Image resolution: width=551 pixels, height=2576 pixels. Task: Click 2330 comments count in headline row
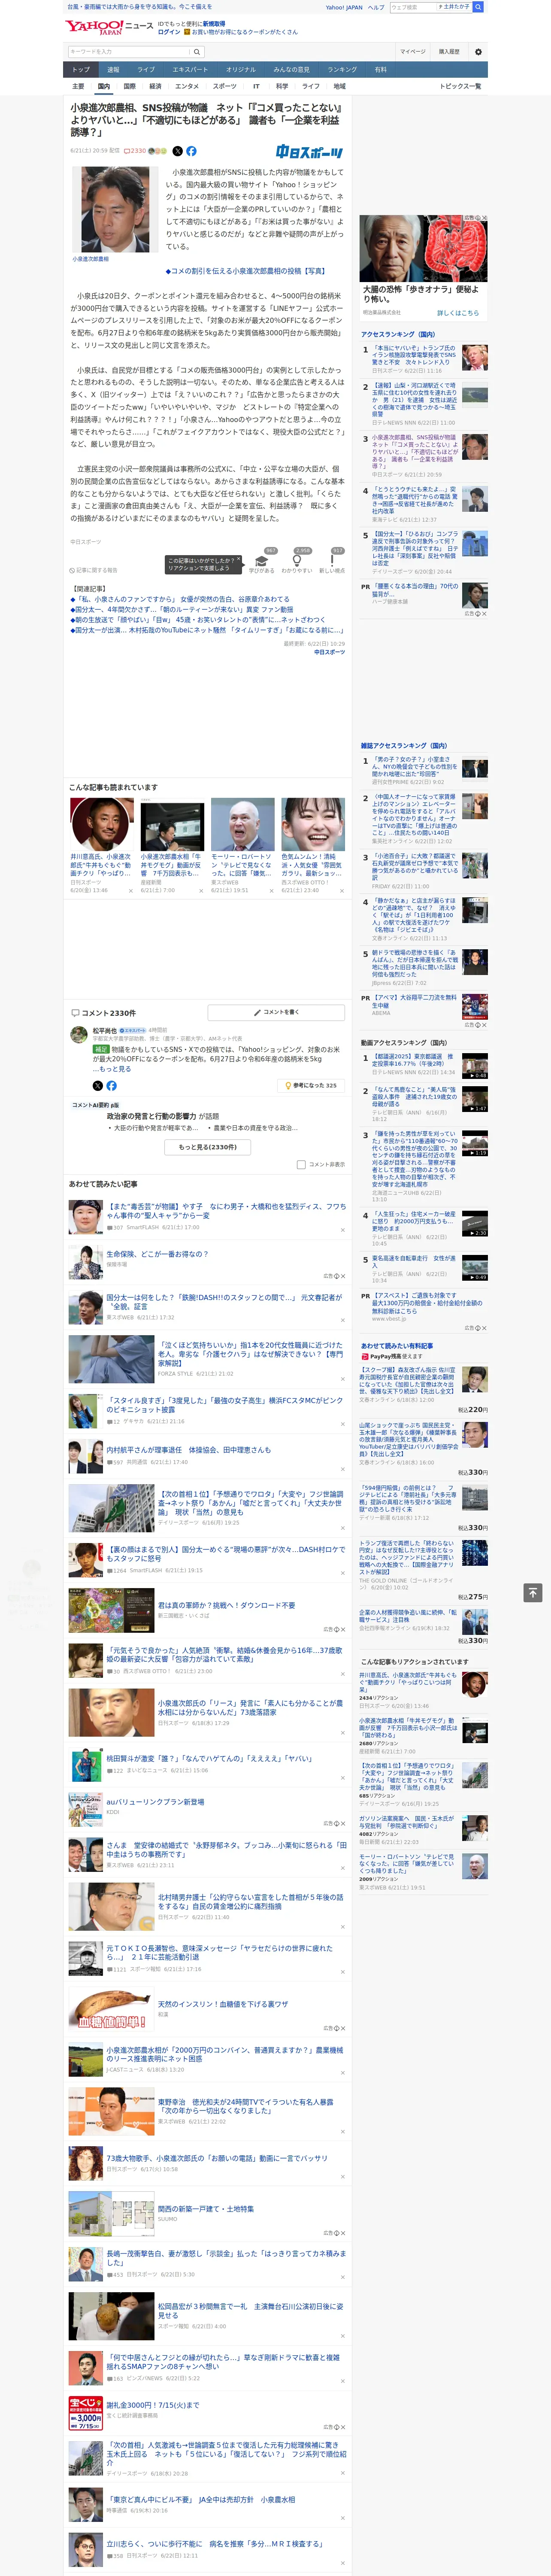(x=138, y=151)
